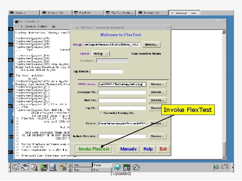The width and height of the screenshot is (242, 181).
Task: Click the Start In input field
Action: click(x=122, y=123)
